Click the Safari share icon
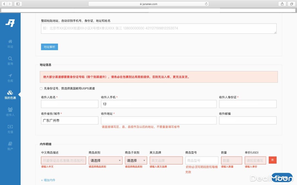297x185 pixels. tap(282, 4)
